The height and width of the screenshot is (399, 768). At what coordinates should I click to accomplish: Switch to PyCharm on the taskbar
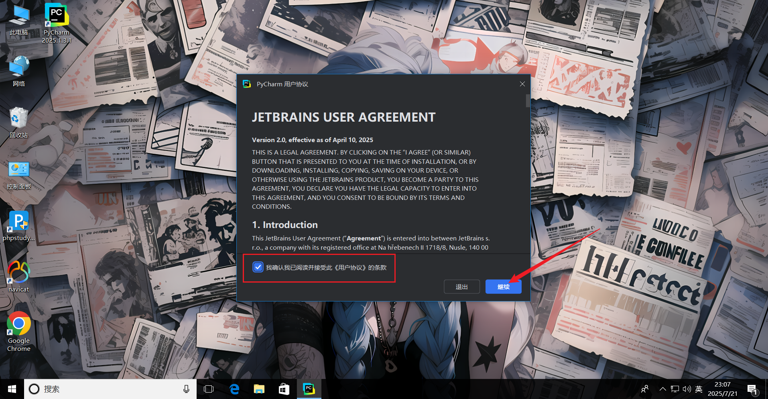pyautogui.click(x=309, y=389)
